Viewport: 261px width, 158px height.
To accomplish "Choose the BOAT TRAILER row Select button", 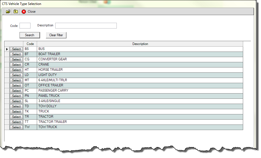I will pyautogui.click(x=16, y=54).
